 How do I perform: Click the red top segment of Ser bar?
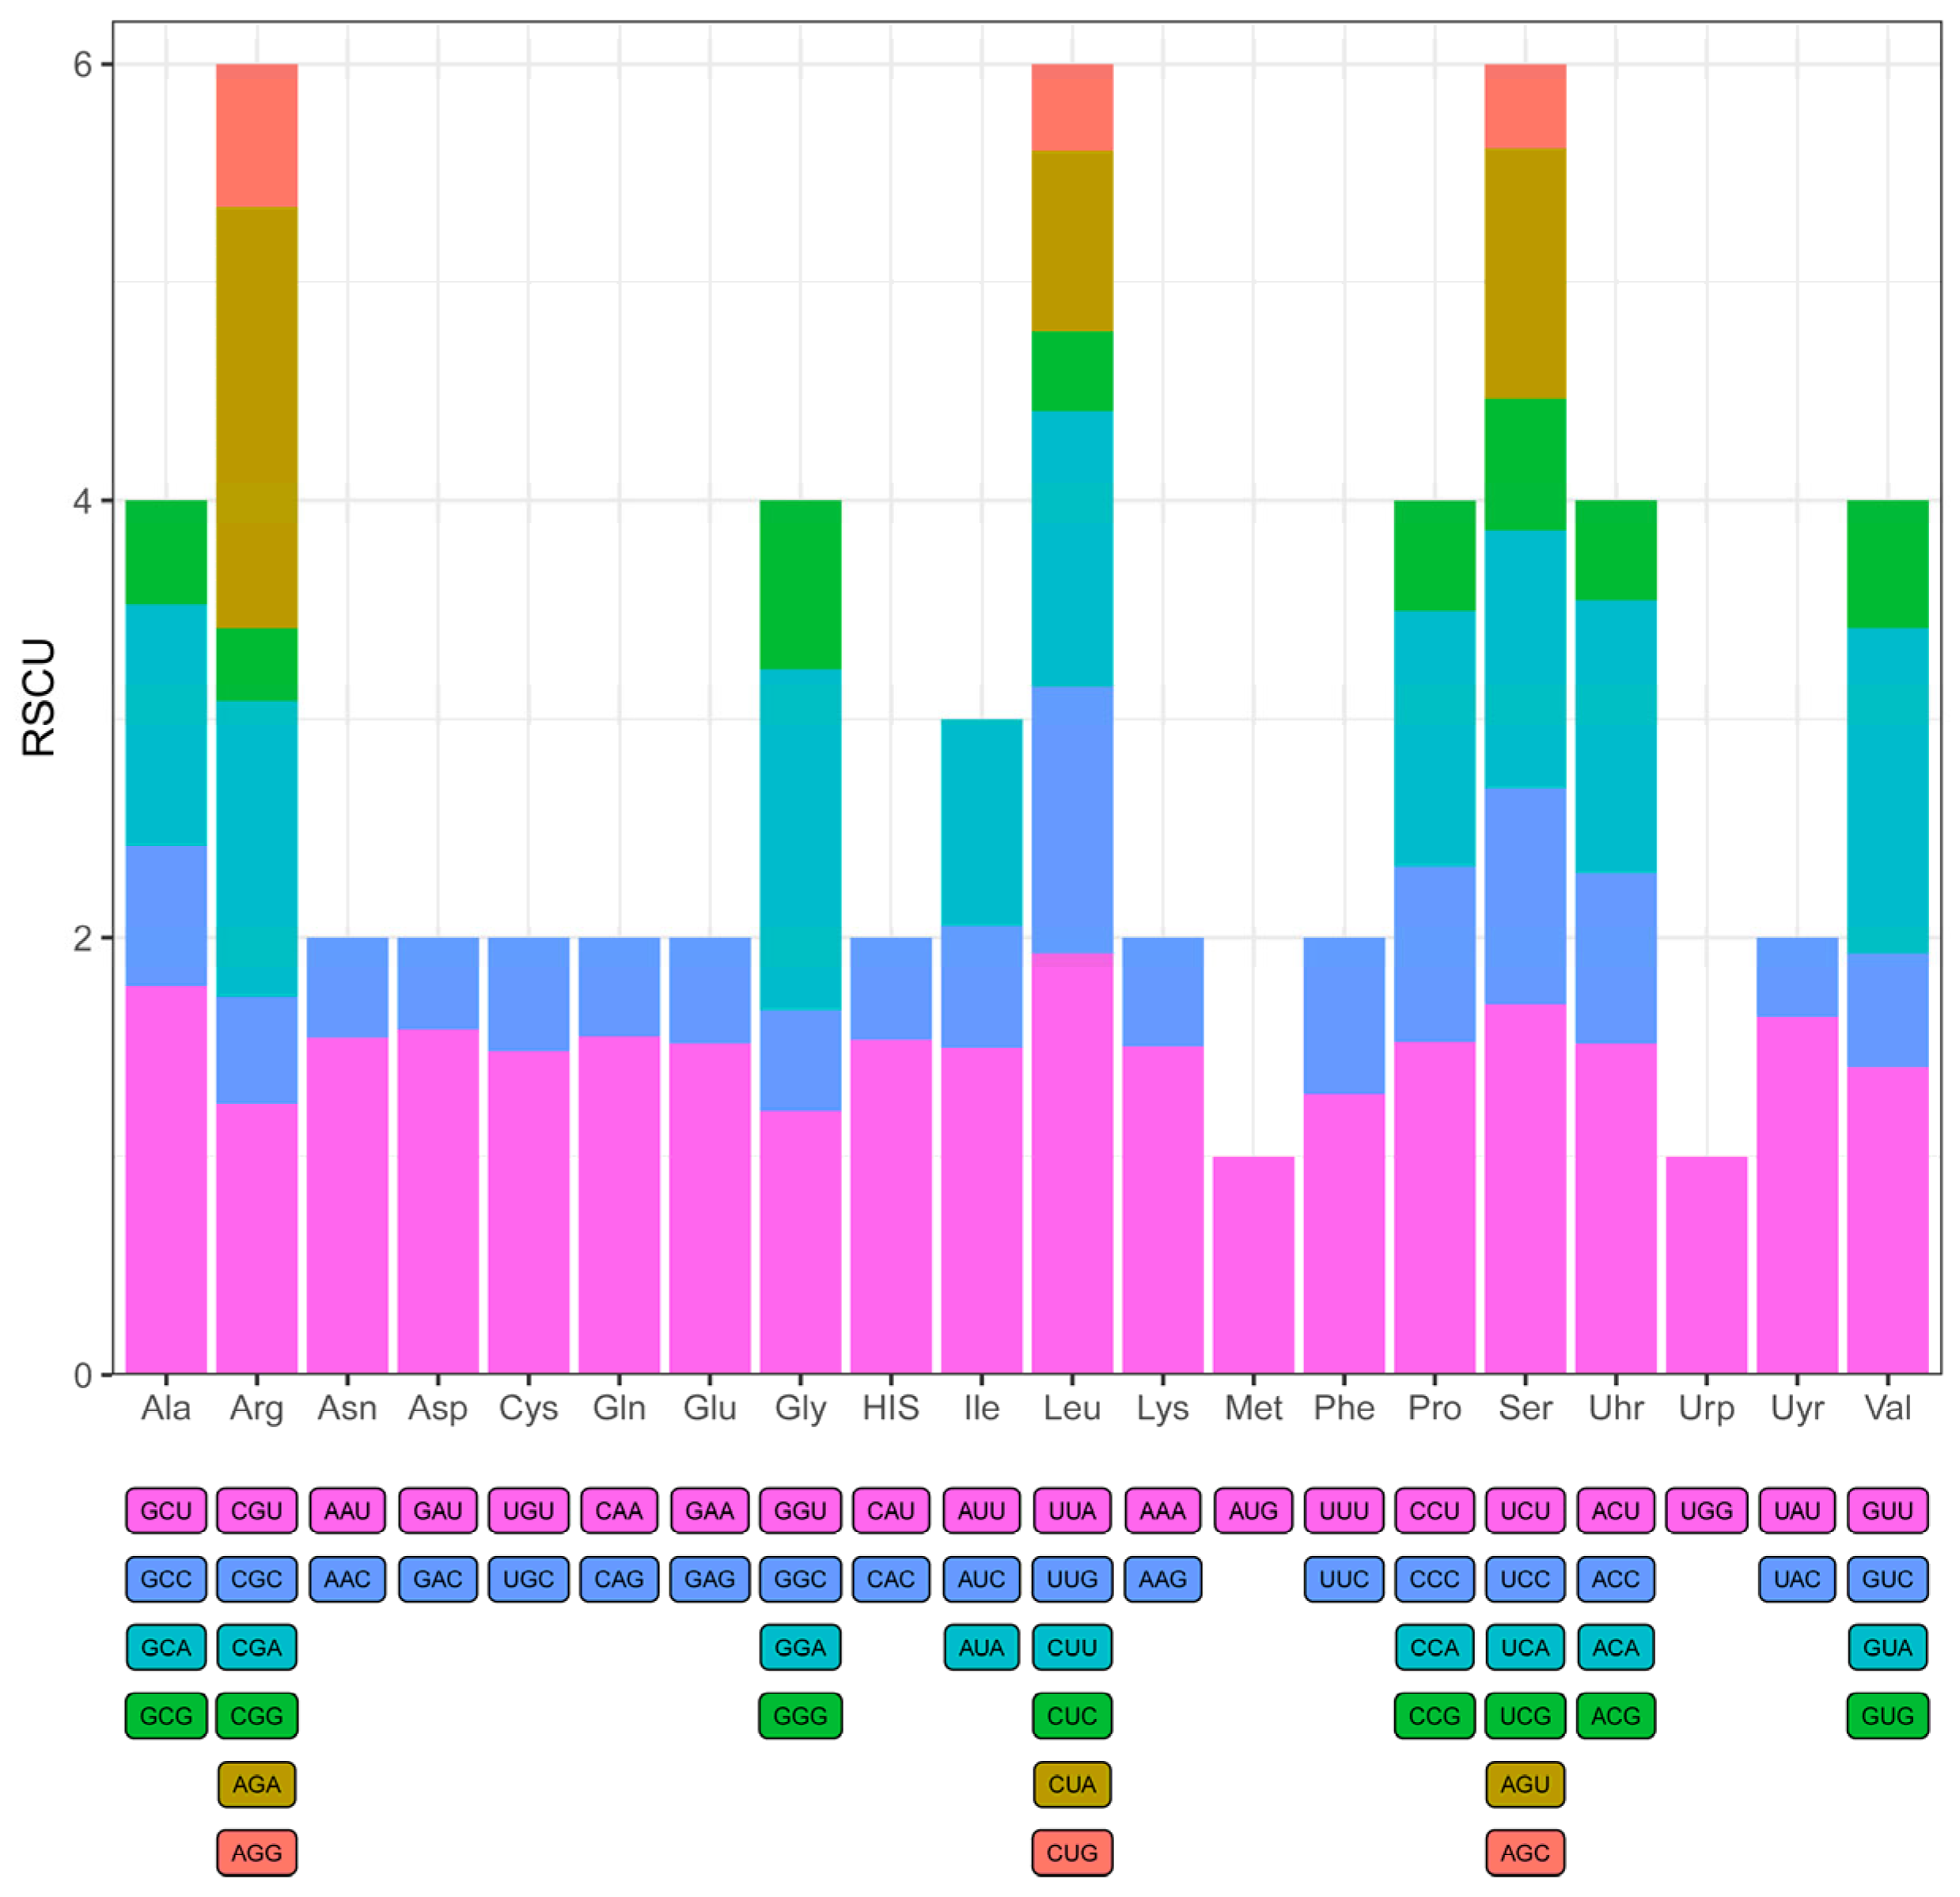1525,106
